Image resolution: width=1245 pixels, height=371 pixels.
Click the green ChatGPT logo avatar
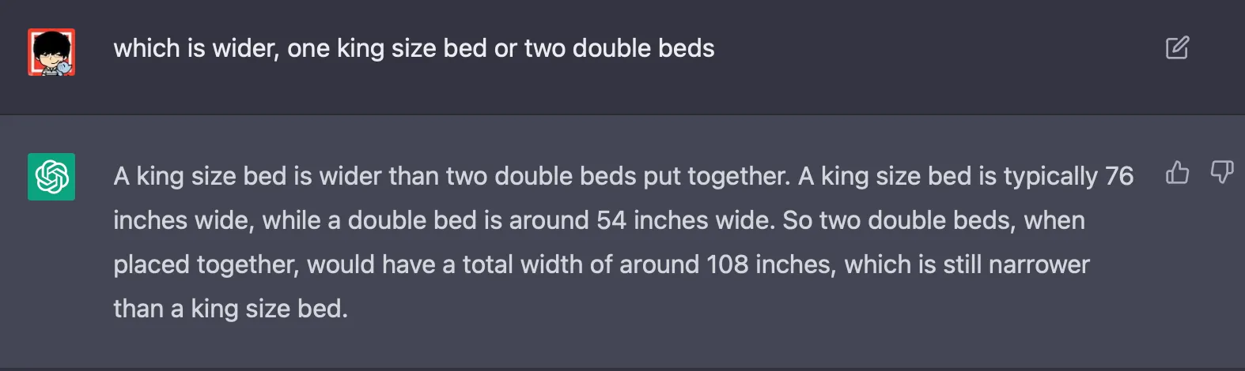point(51,177)
